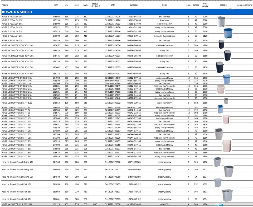Select 'Kosz na śmieci Mistral Swing 10l' name
The width and height of the screenshot is (253, 207).
17,162
